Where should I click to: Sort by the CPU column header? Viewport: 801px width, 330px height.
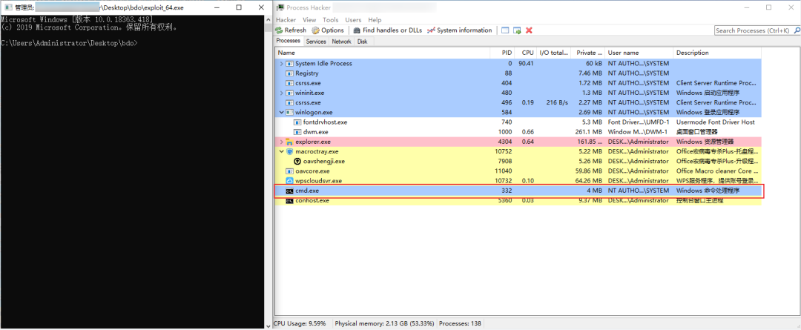pyautogui.click(x=526, y=53)
